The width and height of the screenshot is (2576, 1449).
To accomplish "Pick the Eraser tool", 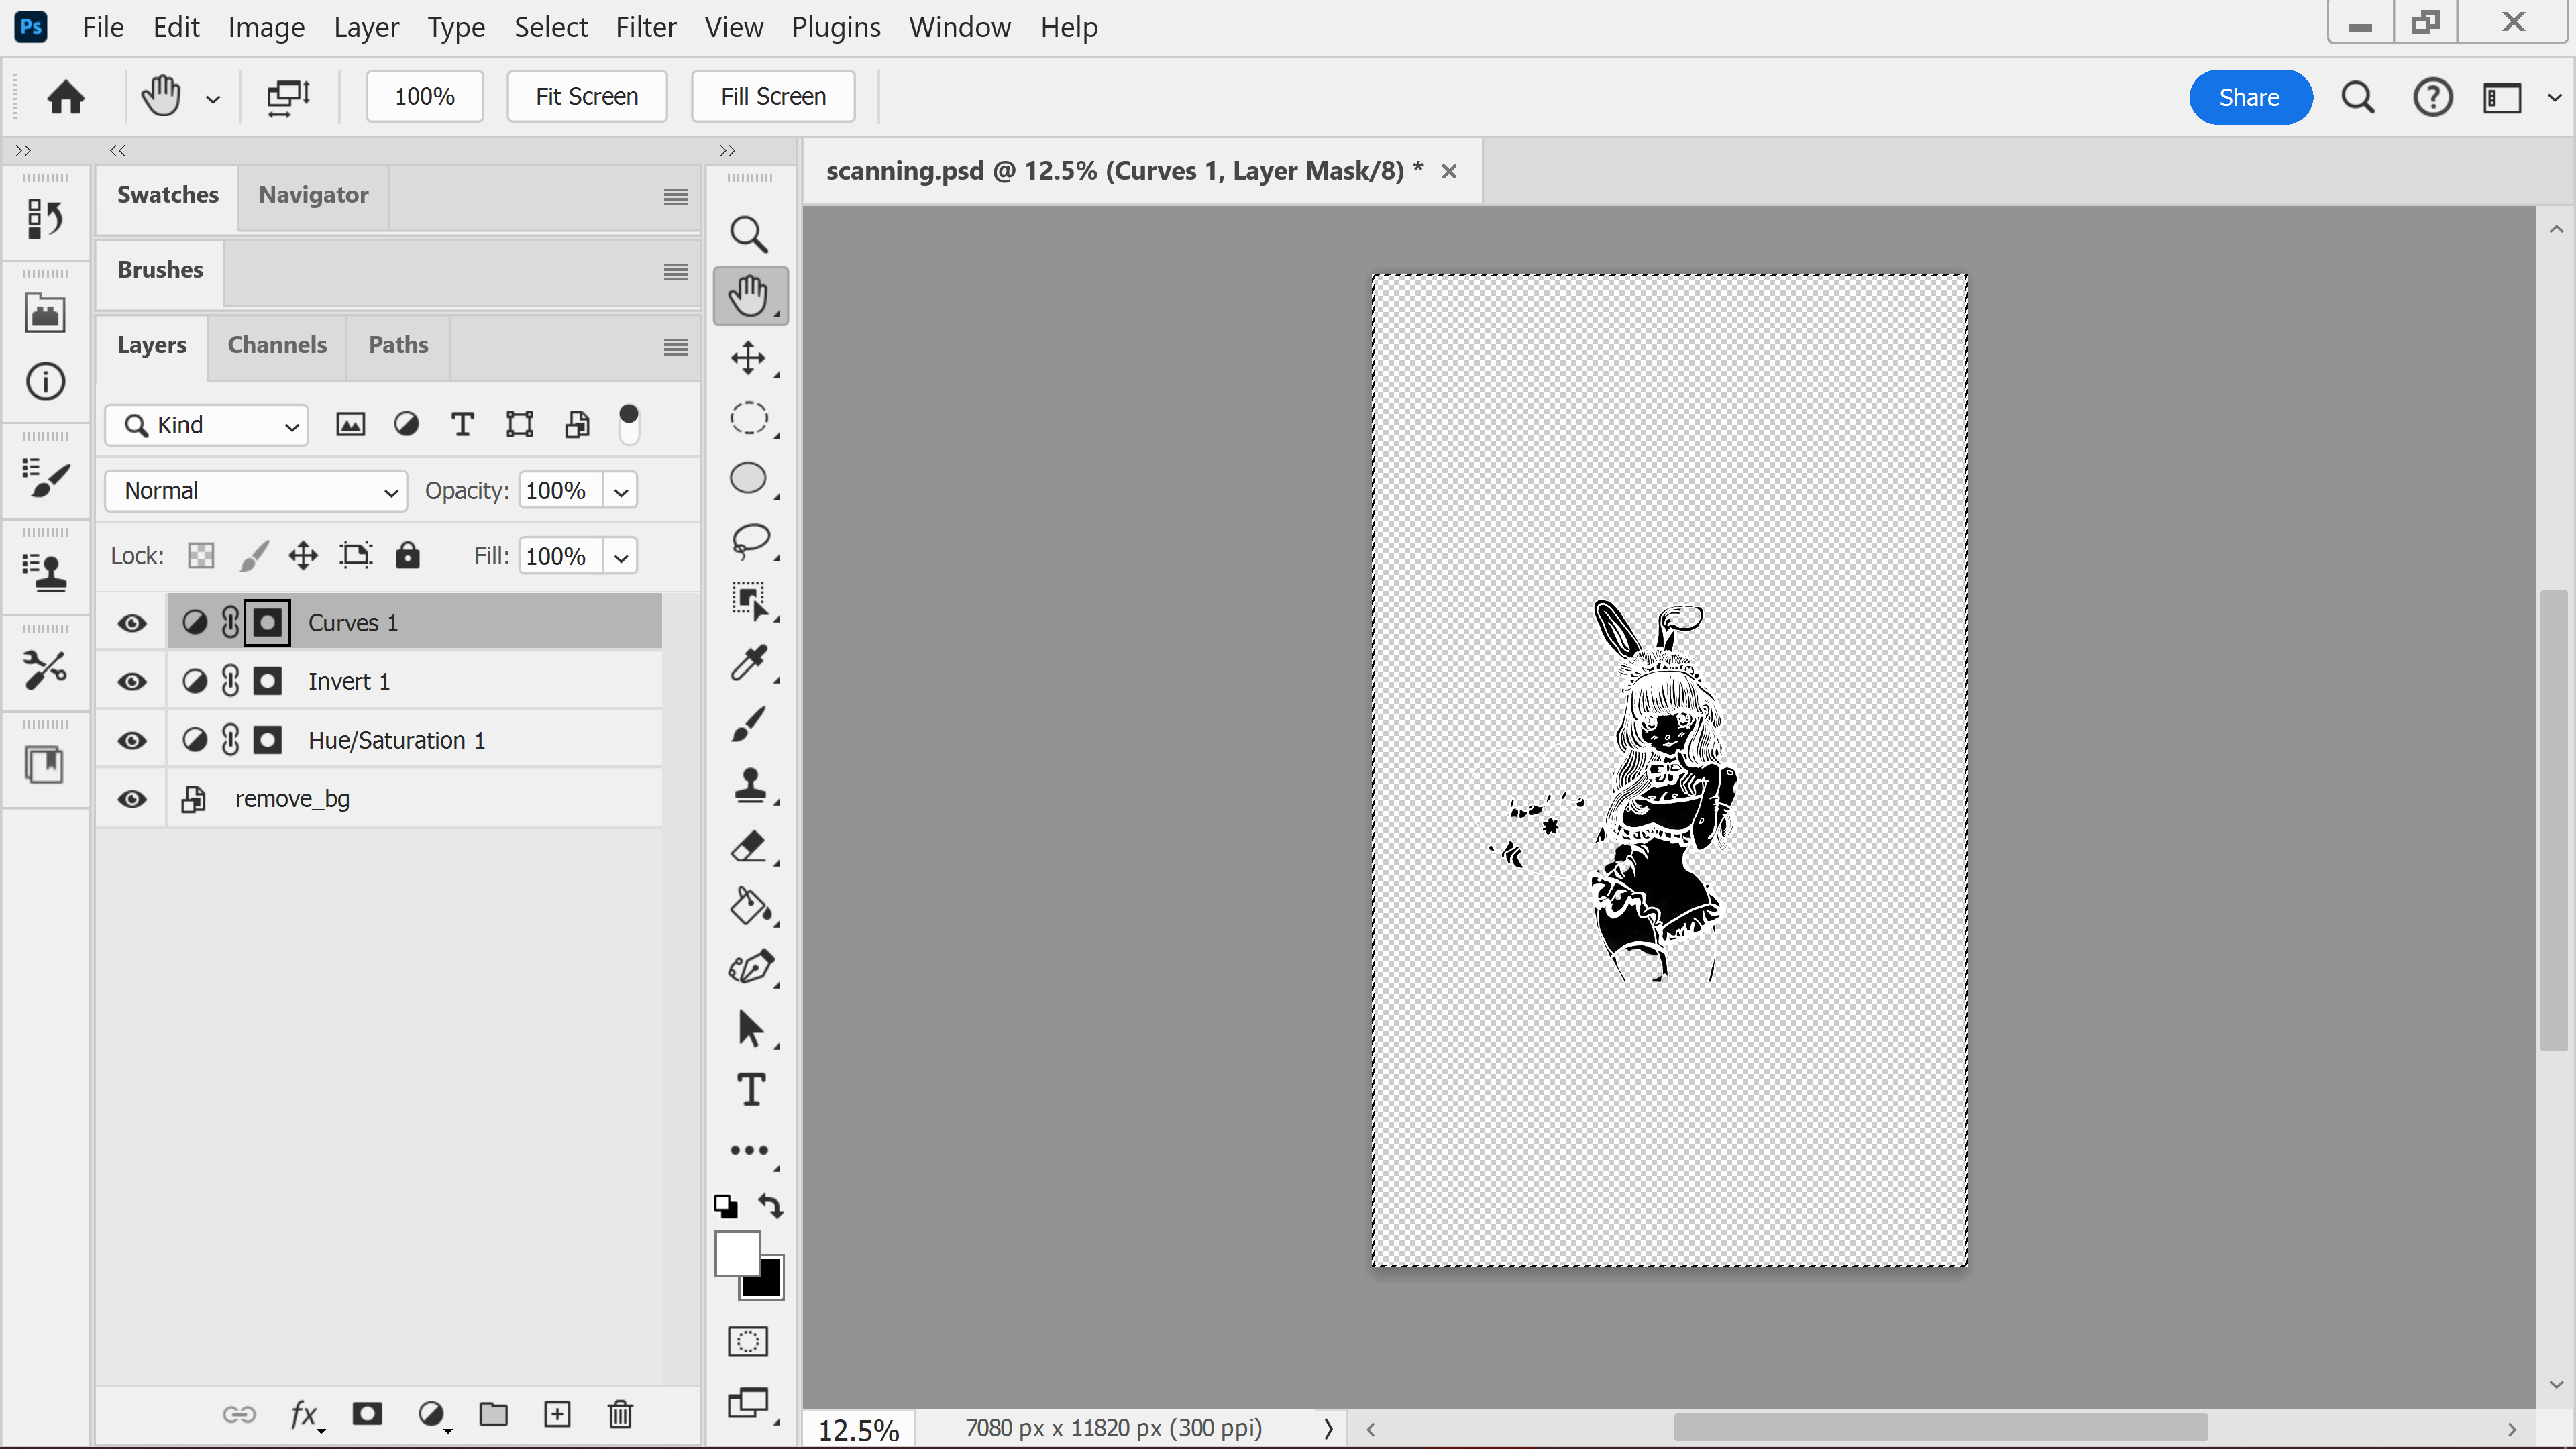I will [x=749, y=846].
